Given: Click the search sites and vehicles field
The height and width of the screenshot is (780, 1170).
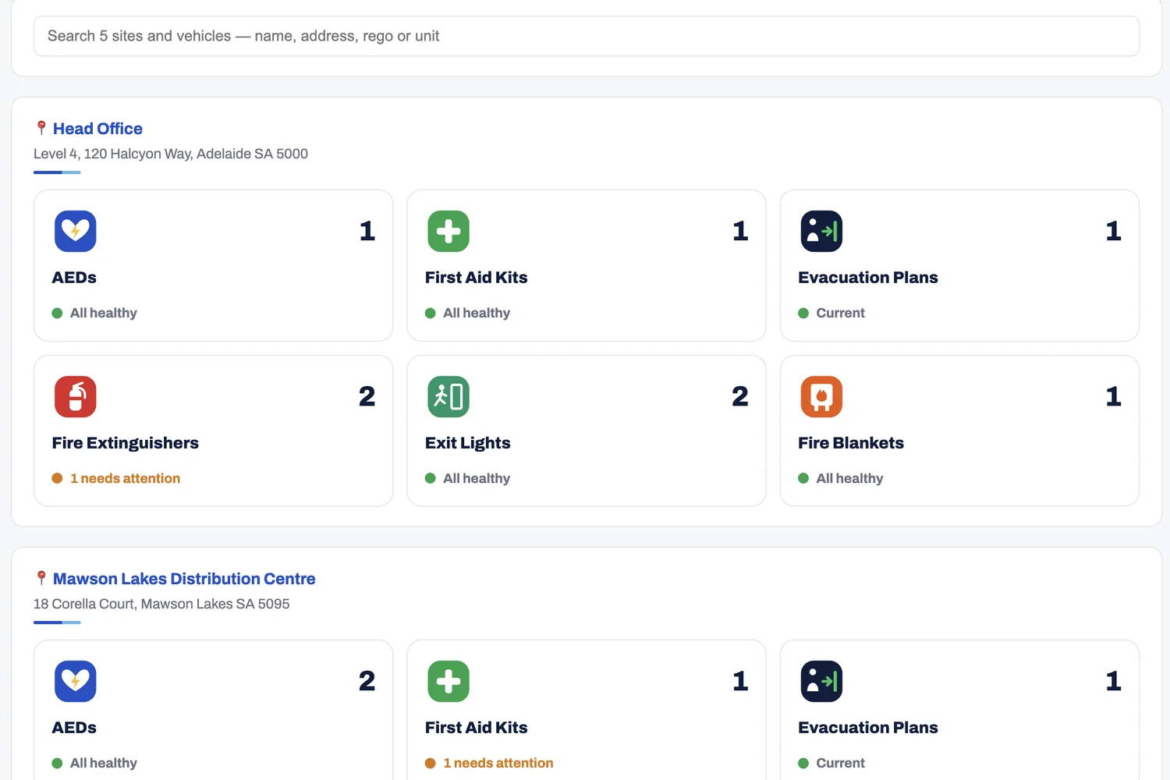Looking at the screenshot, I should (586, 36).
